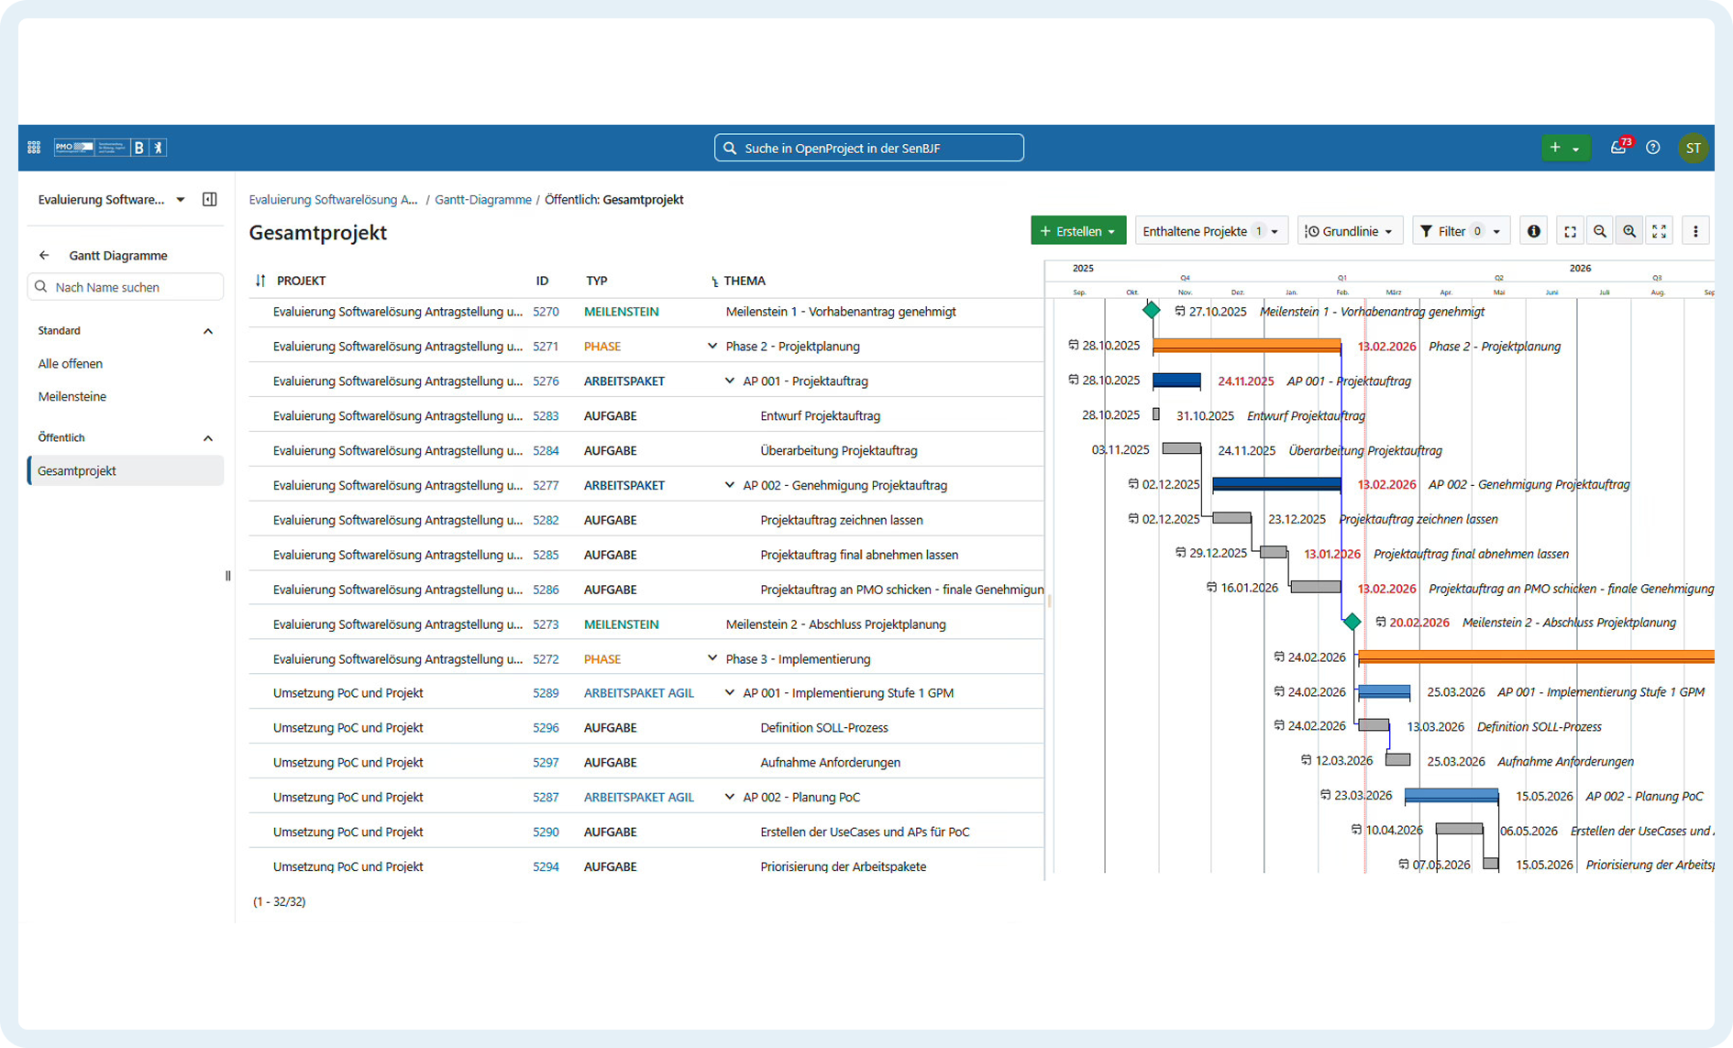Click the Gantt zoom in magnifier
1733x1048 pixels.
click(x=1629, y=232)
